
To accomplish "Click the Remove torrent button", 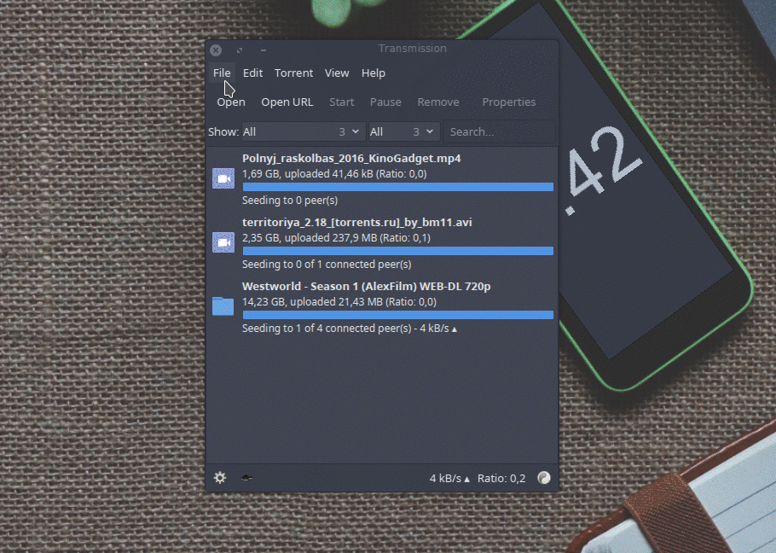I will pos(438,102).
